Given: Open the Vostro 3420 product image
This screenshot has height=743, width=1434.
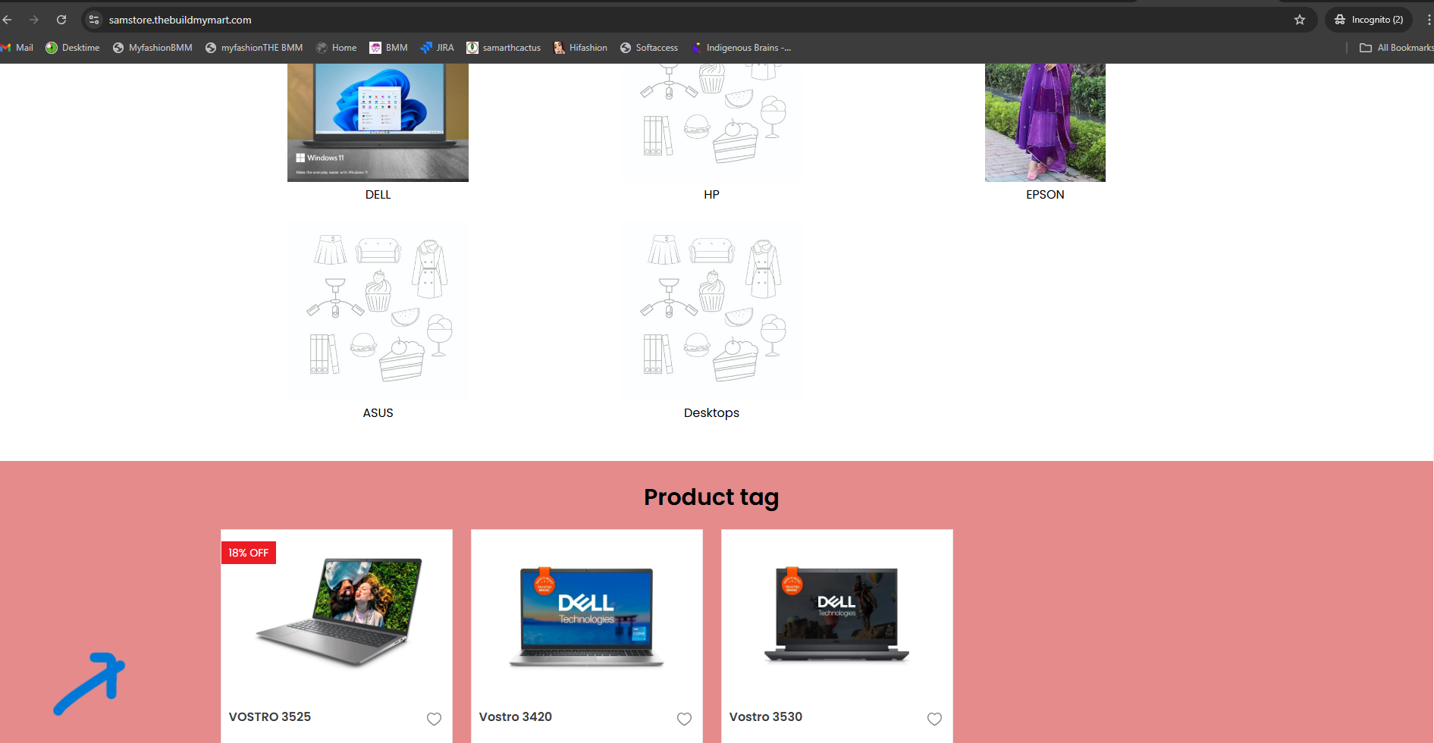Looking at the screenshot, I should [587, 617].
